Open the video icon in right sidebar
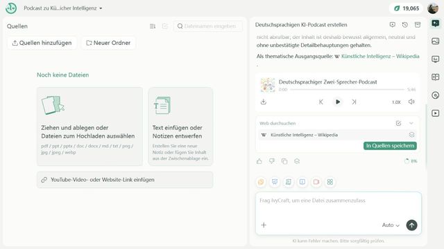 [435, 113]
